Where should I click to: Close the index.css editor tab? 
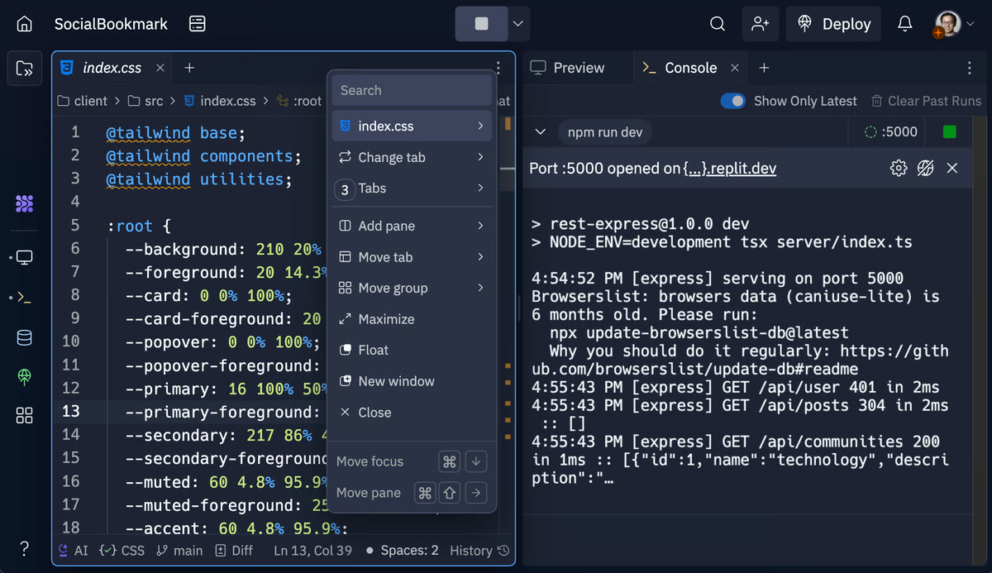160,68
